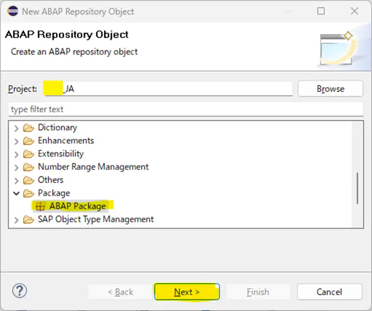Click the Extensibility folder icon
372x311 pixels.
28,154
